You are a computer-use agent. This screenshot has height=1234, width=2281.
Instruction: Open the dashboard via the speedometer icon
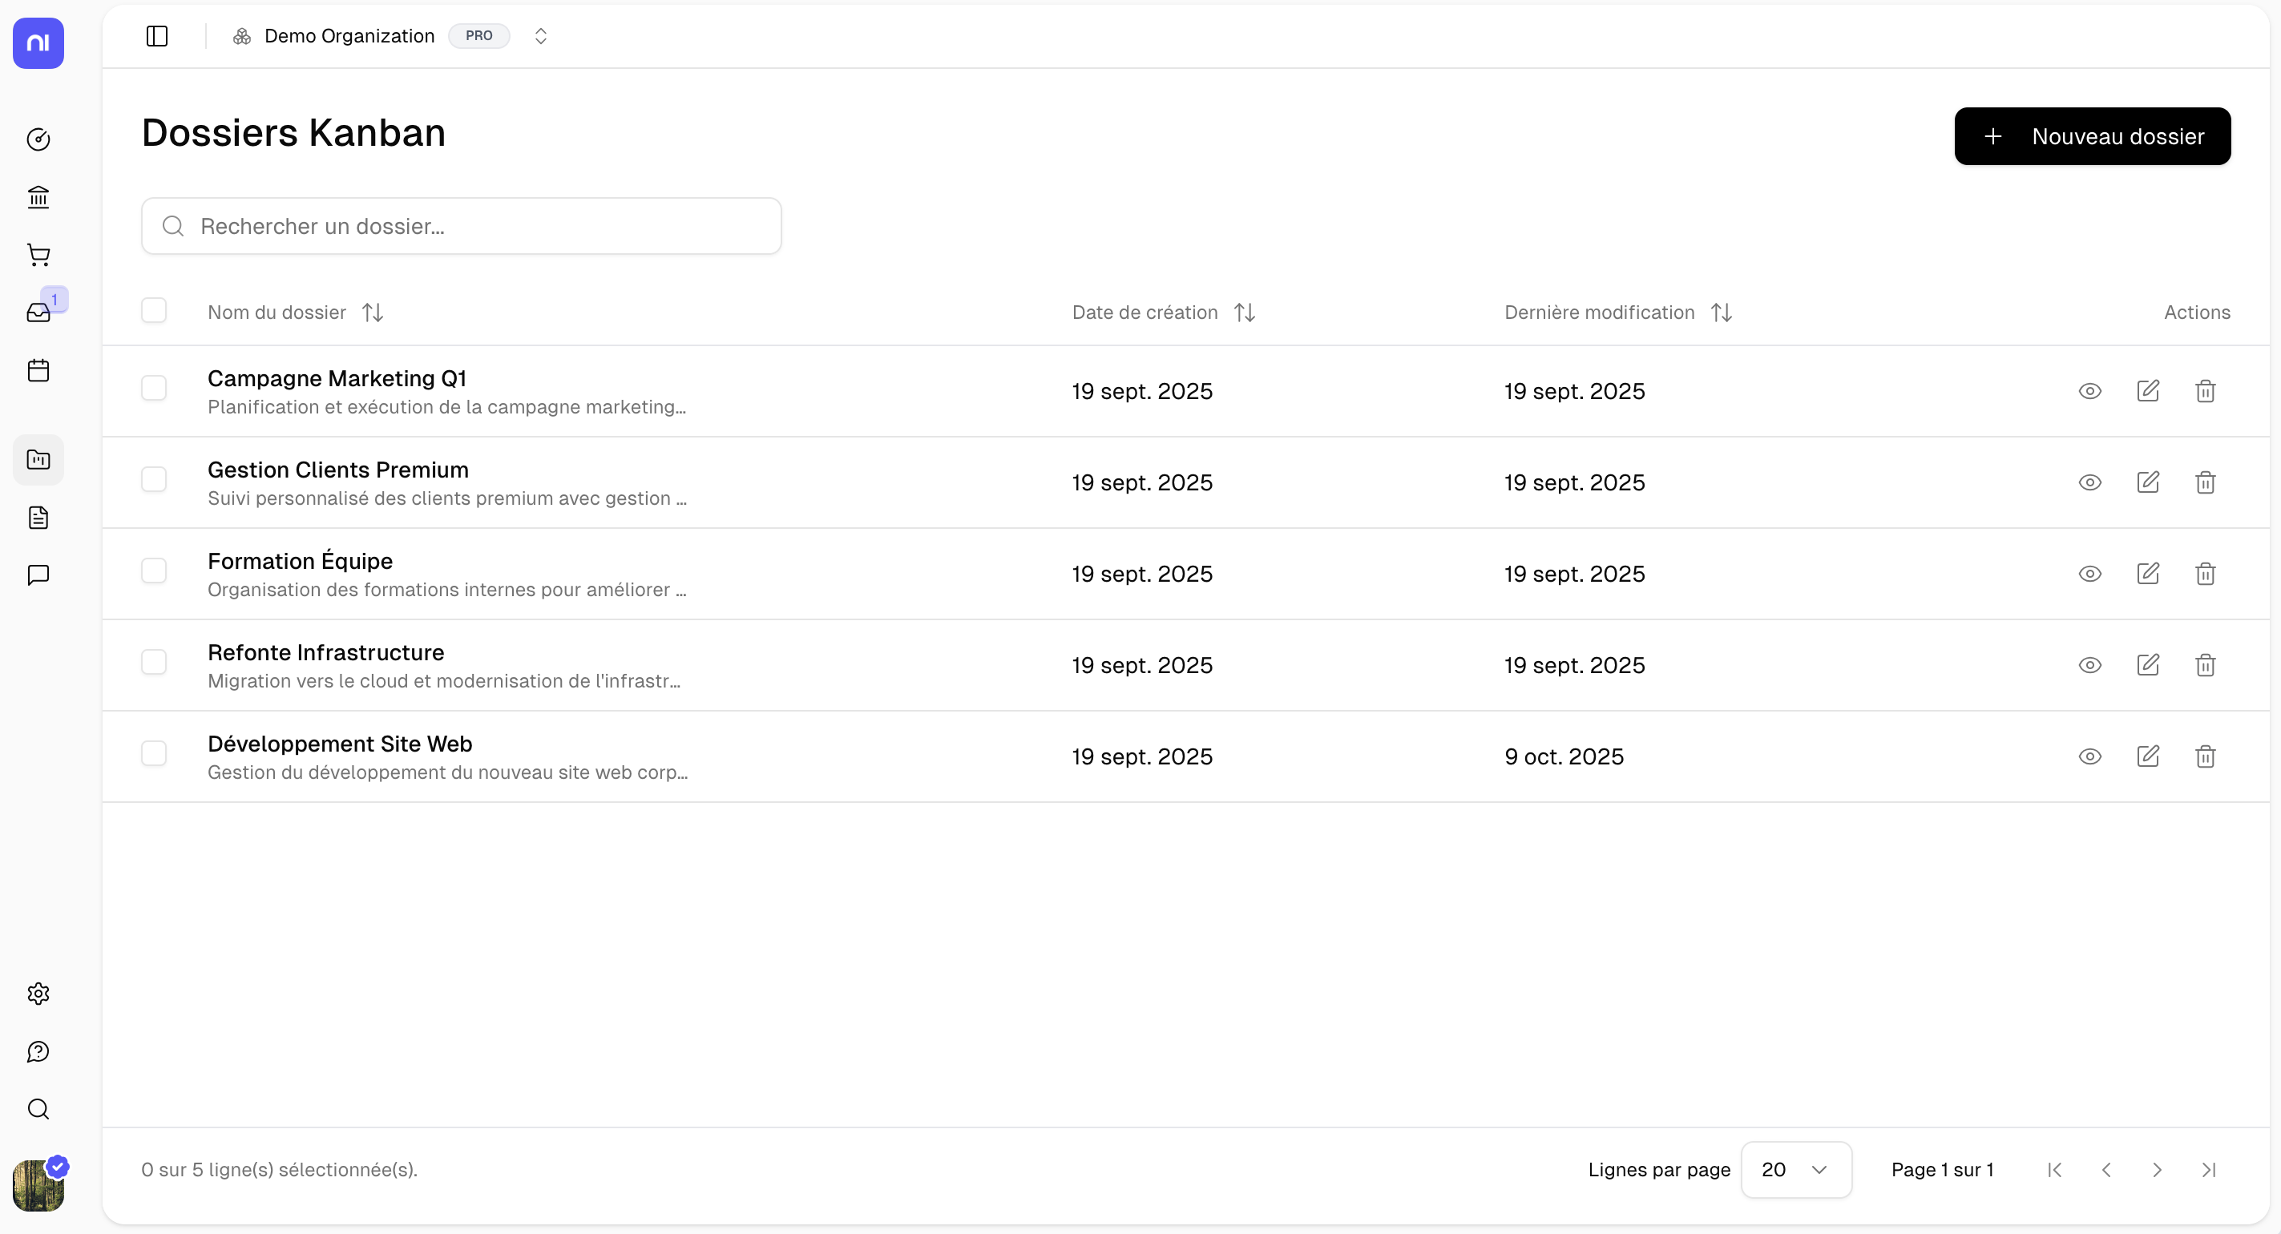(x=38, y=139)
